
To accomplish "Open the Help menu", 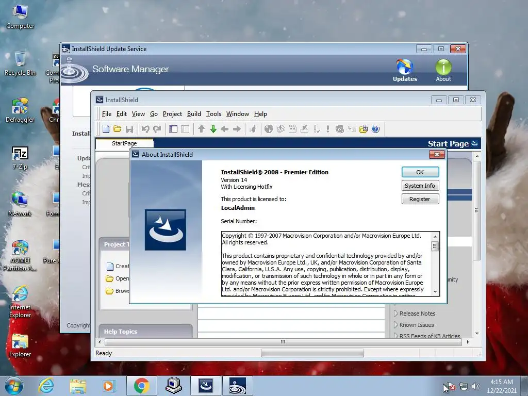I will pos(260,114).
